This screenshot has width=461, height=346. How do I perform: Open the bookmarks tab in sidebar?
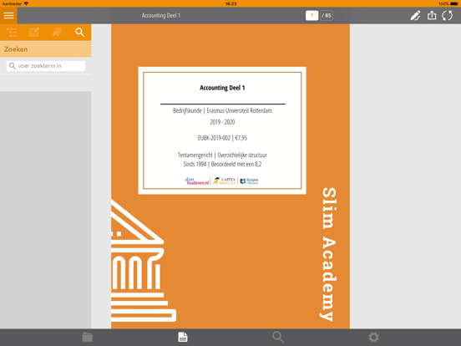pyautogui.click(x=57, y=32)
